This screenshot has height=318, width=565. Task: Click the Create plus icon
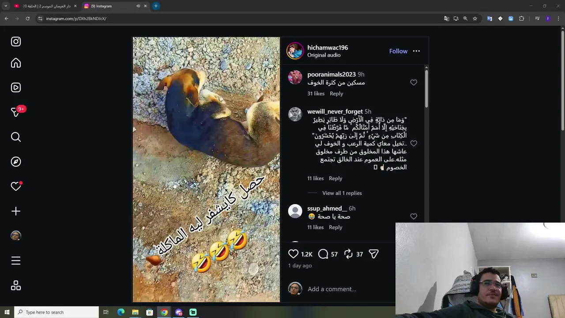tap(16, 211)
